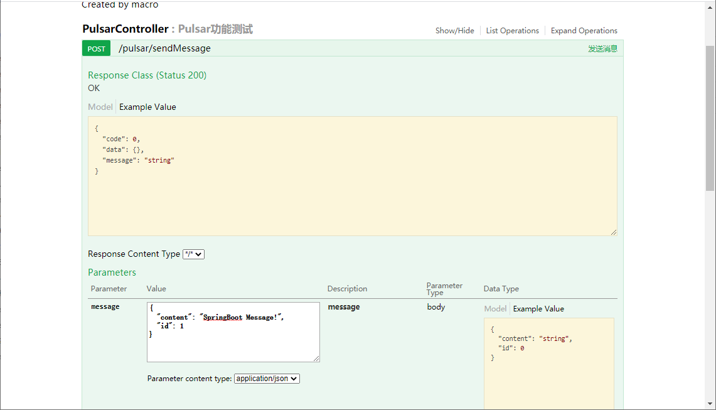The height and width of the screenshot is (410, 716).
Task: Select Data Type Model tab
Action: [495, 309]
